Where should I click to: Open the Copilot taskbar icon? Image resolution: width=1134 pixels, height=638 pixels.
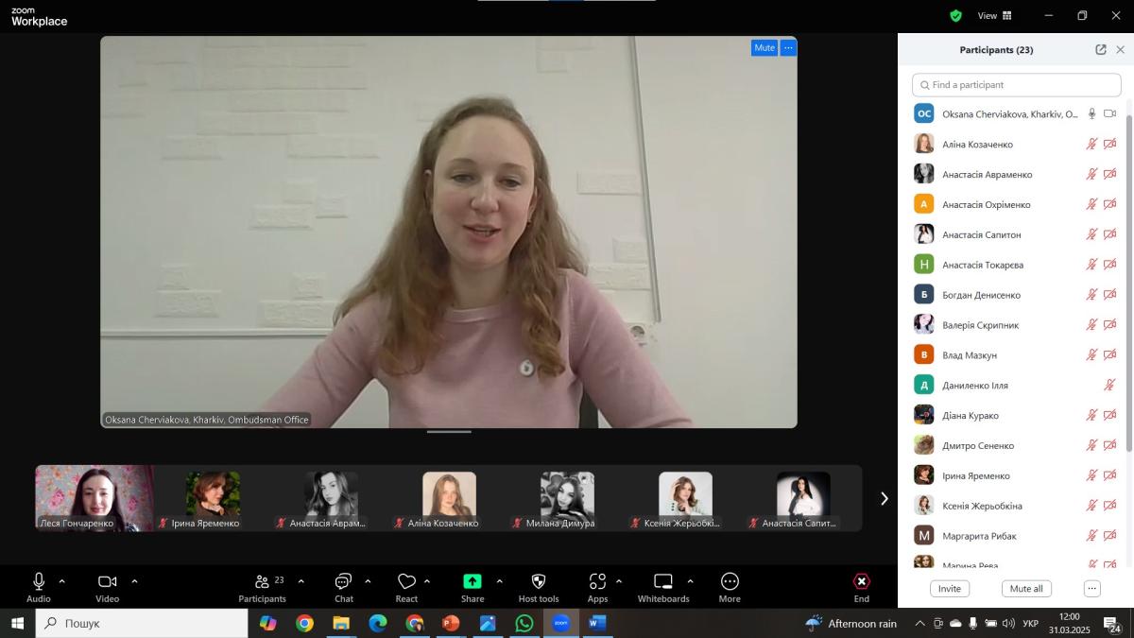tap(268, 623)
